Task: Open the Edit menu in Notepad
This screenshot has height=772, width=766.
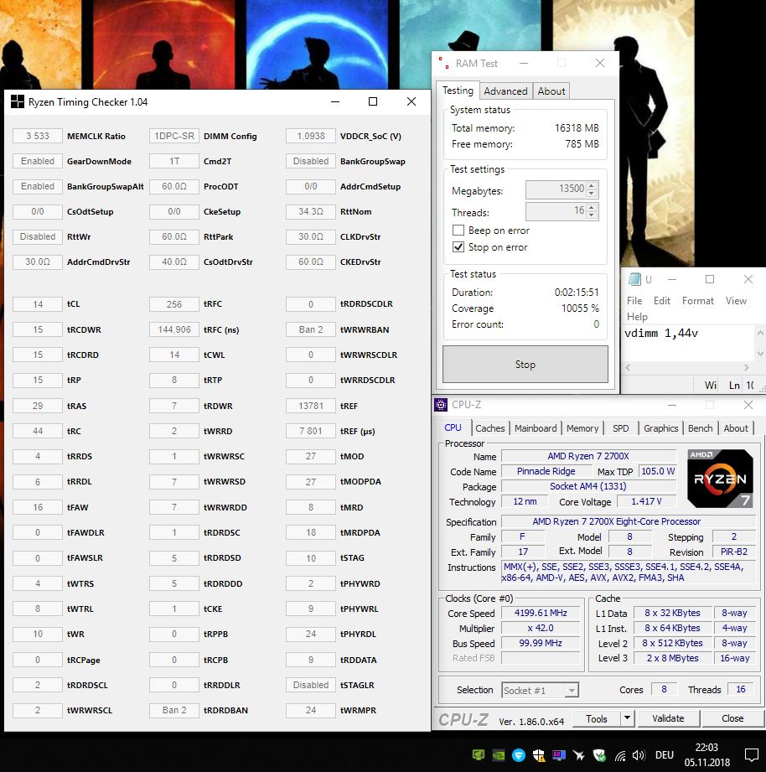Action: click(x=661, y=300)
